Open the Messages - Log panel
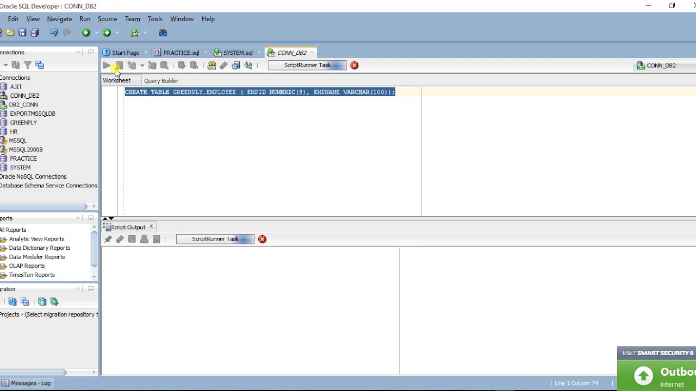 (x=26, y=383)
